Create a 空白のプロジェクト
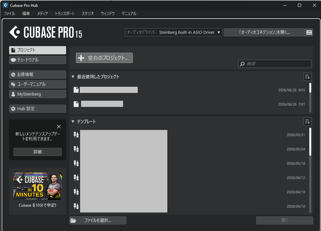This screenshot has width=321, height=231. [x=104, y=58]
